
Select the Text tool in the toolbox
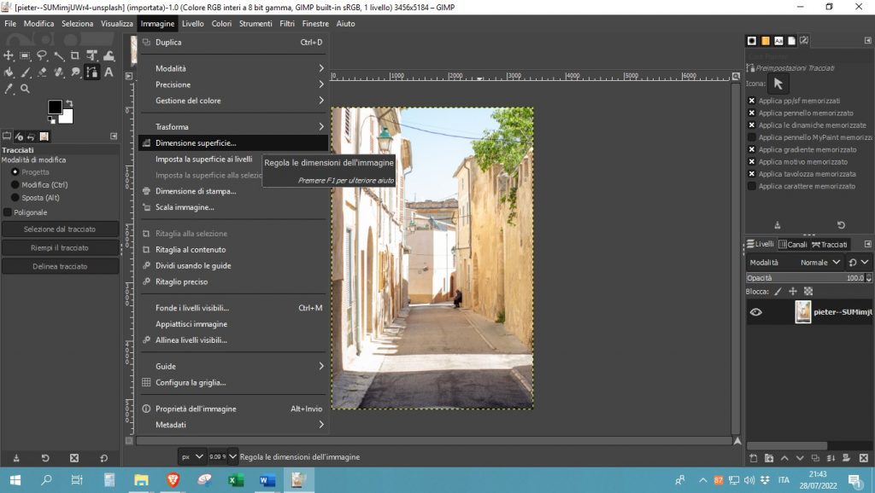(x=109, y=72)
